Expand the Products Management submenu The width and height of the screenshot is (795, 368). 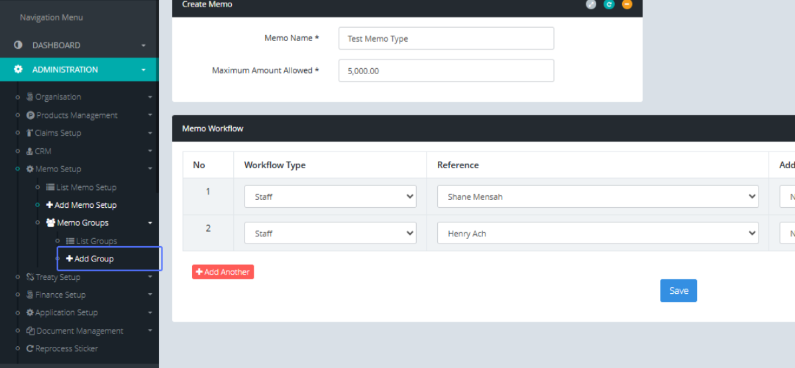150,115
